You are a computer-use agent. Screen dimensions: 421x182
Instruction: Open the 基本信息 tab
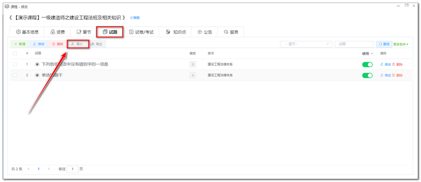click(x=27, y=32)
